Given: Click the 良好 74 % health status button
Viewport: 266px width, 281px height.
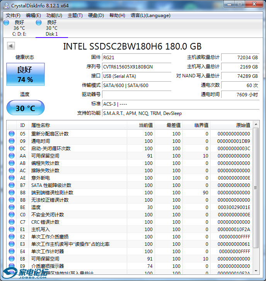Looking at the screenshot, I should pyautogui.click(x=26, y=74).
